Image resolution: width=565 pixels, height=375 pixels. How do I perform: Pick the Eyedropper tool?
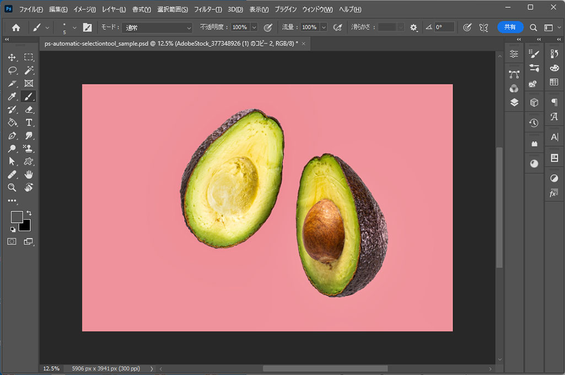12,97
